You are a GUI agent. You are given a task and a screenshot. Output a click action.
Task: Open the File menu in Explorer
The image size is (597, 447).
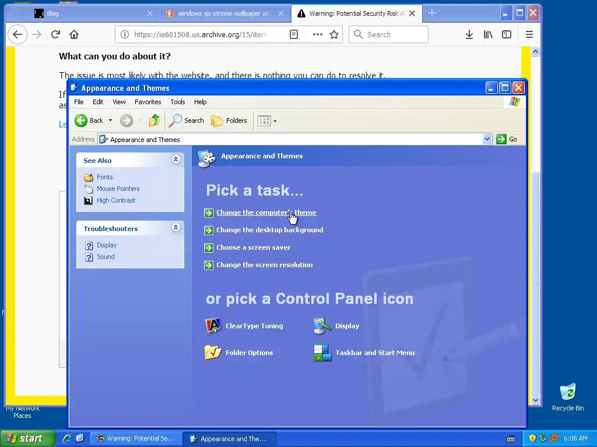[79, 102]
